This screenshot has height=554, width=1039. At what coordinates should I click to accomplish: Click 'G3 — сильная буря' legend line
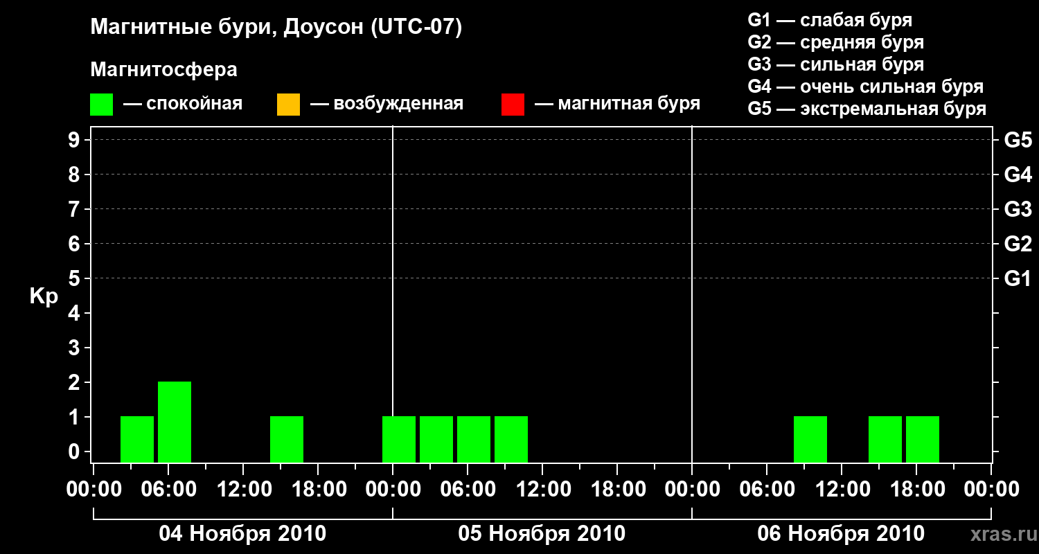[x=835, y=64]
